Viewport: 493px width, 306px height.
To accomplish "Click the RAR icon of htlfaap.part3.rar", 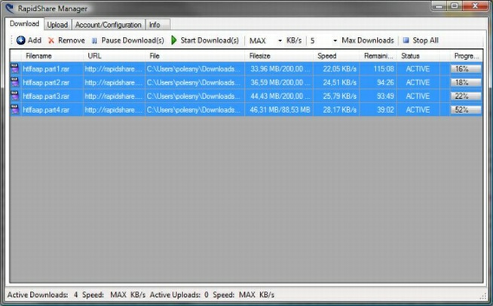I will (15, 96).
